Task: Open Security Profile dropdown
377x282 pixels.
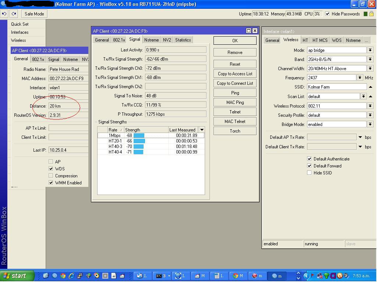Action: coord(370,115)
